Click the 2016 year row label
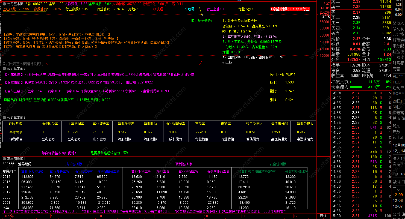Image resolution: width=405 pixels, height=219 pixels. pos(6,177)
